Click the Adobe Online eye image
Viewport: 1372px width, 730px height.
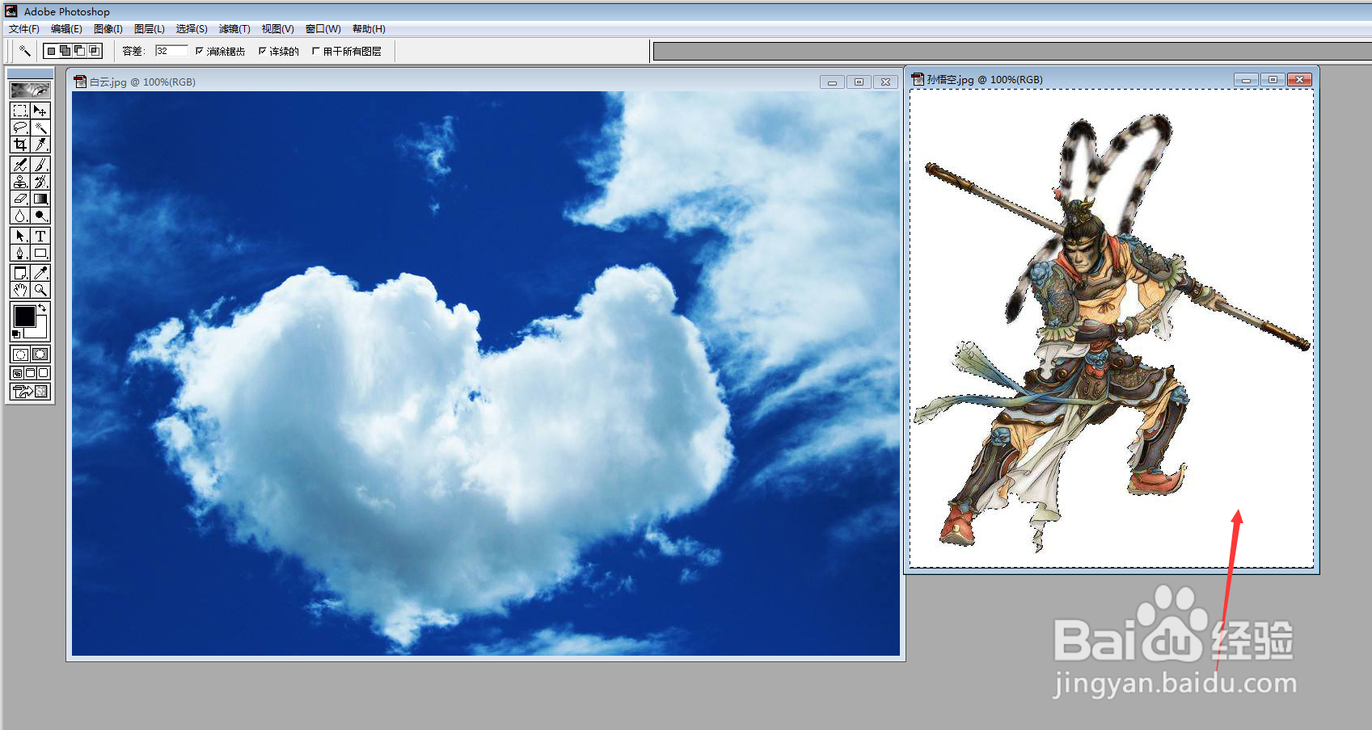[30, 90]
